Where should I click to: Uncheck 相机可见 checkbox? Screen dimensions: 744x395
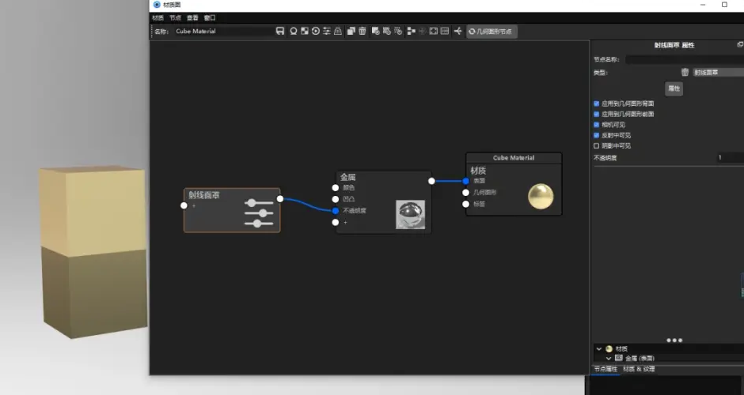[x=597, y=125]
